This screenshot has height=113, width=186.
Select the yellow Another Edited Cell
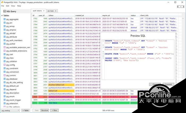[x=61, y=85]
